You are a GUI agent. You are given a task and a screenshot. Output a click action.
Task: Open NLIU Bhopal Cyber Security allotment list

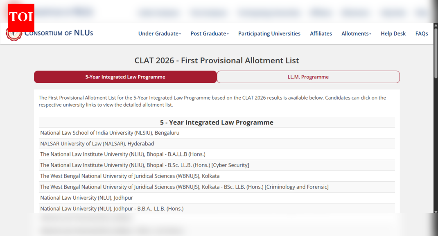point(144,165)
